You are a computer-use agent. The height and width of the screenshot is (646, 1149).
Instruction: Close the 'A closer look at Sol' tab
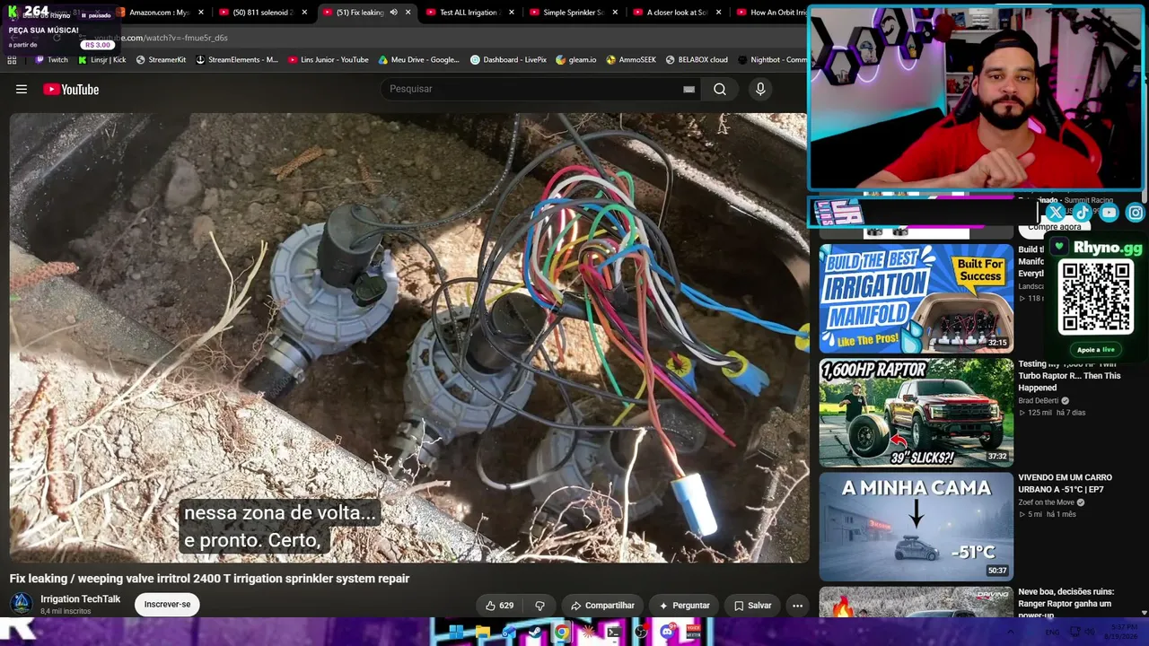(718, 13)
